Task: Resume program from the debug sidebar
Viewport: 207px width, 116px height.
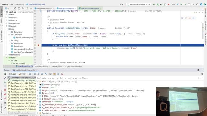Action: coord(5,82)
